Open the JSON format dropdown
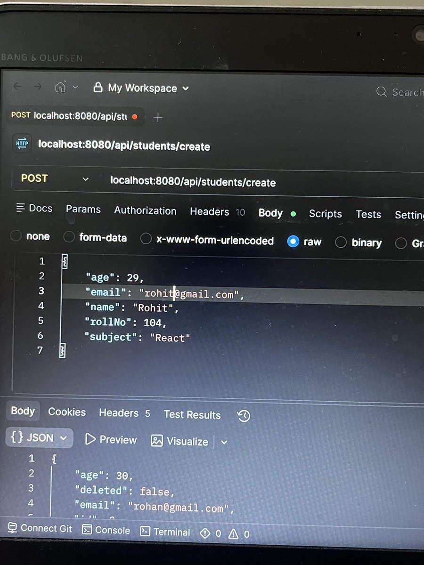 39,438
